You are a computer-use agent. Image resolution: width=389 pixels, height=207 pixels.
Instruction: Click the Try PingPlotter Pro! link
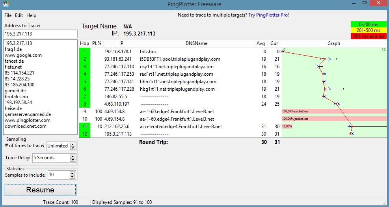click(268, 15)
